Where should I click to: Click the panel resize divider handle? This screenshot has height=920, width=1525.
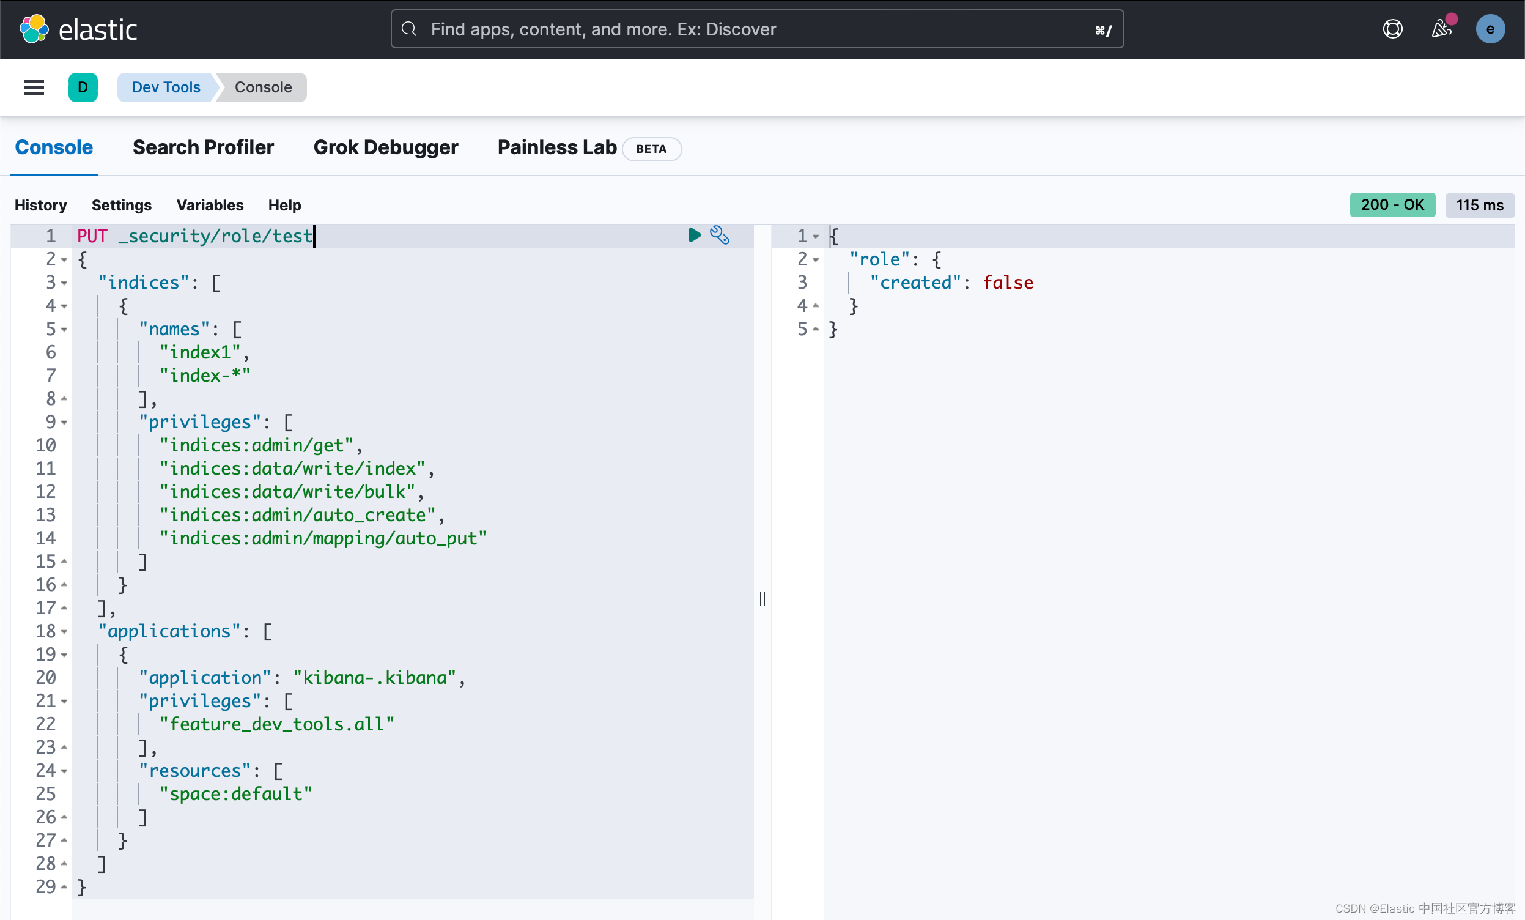tap(762, 599)
